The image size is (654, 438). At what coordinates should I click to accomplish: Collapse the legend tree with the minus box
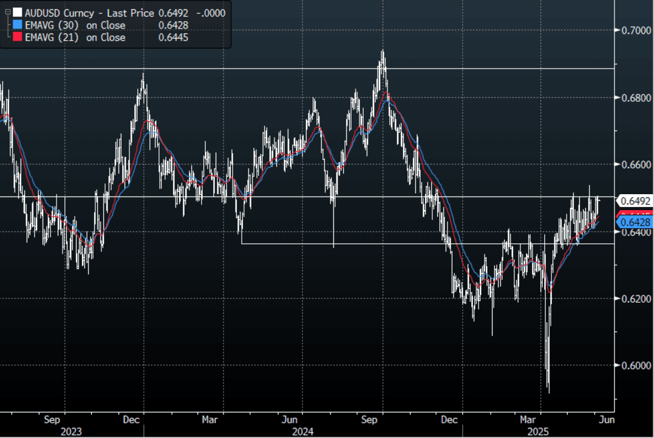pos(7,12)
